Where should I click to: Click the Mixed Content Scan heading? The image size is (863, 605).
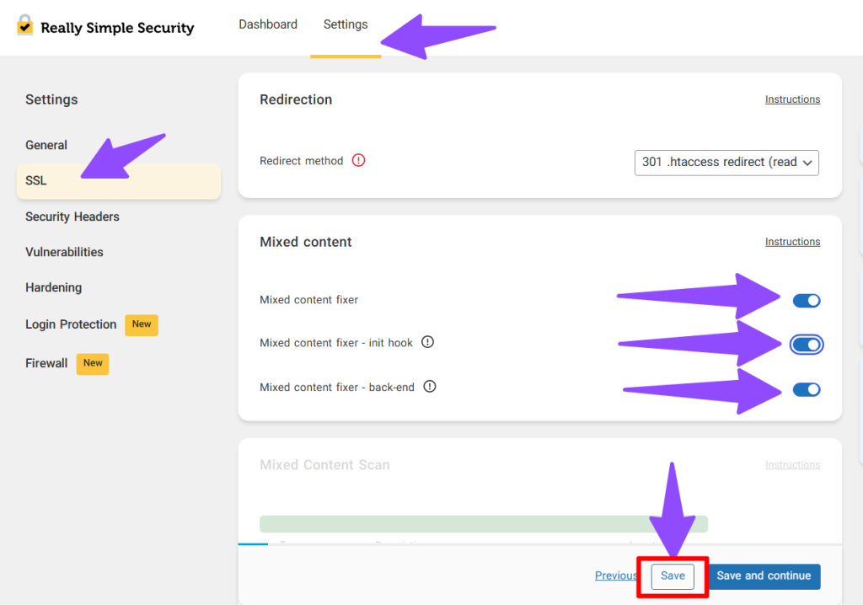[x=324, y=465]
